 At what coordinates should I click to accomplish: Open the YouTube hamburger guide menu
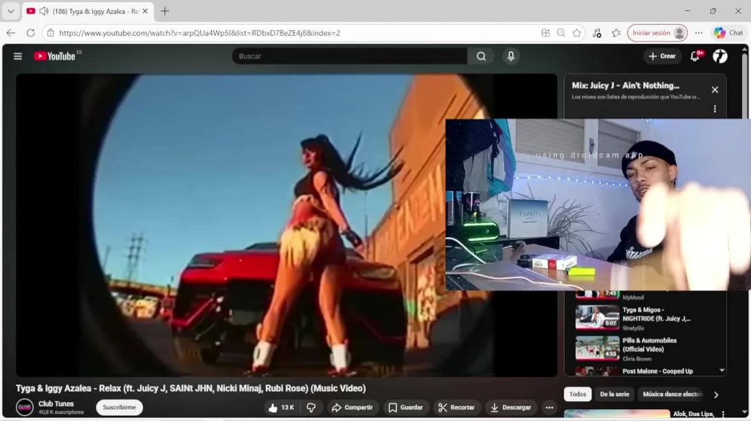(18, 56)
